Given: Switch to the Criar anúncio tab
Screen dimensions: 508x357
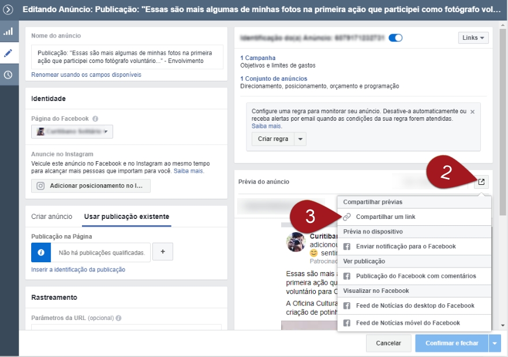Looking at the screenshot, I should coord(52,217).
